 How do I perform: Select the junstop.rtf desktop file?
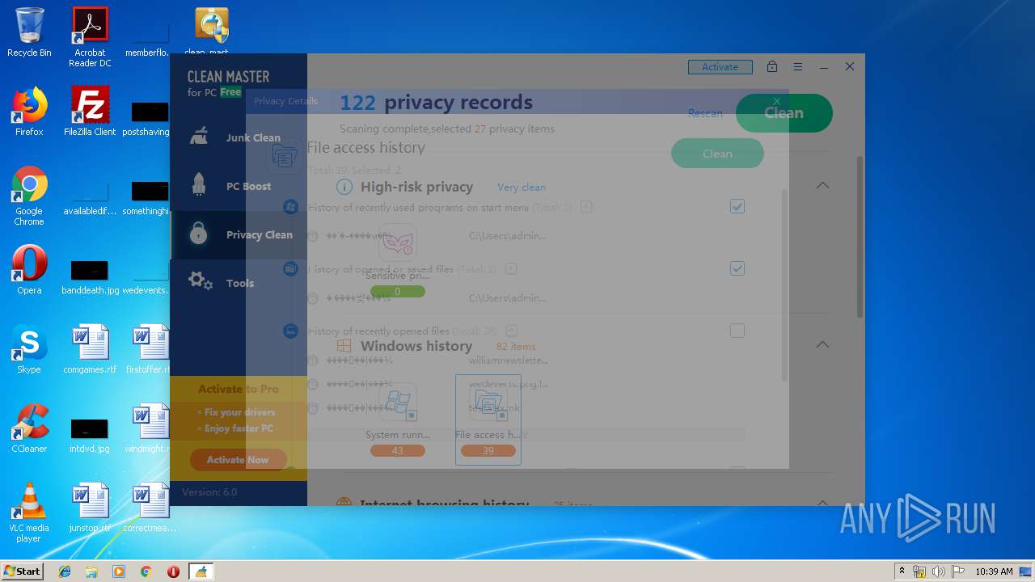click(90, 507)
